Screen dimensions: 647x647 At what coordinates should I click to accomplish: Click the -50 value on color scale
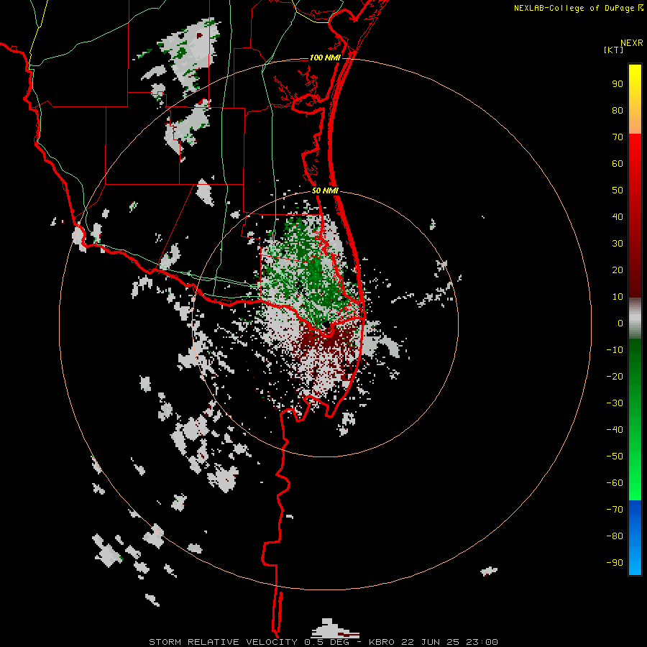(x=615, y=456)
